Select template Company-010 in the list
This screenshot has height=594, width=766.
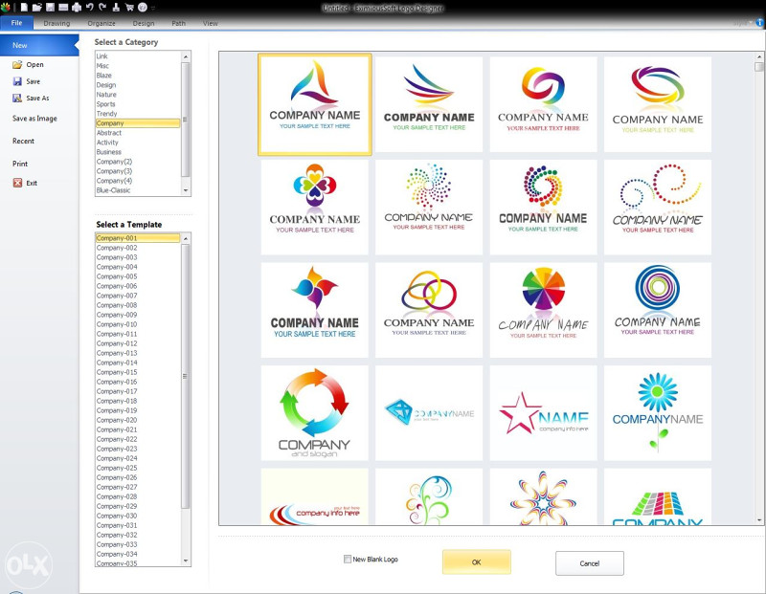coord(138,324)
